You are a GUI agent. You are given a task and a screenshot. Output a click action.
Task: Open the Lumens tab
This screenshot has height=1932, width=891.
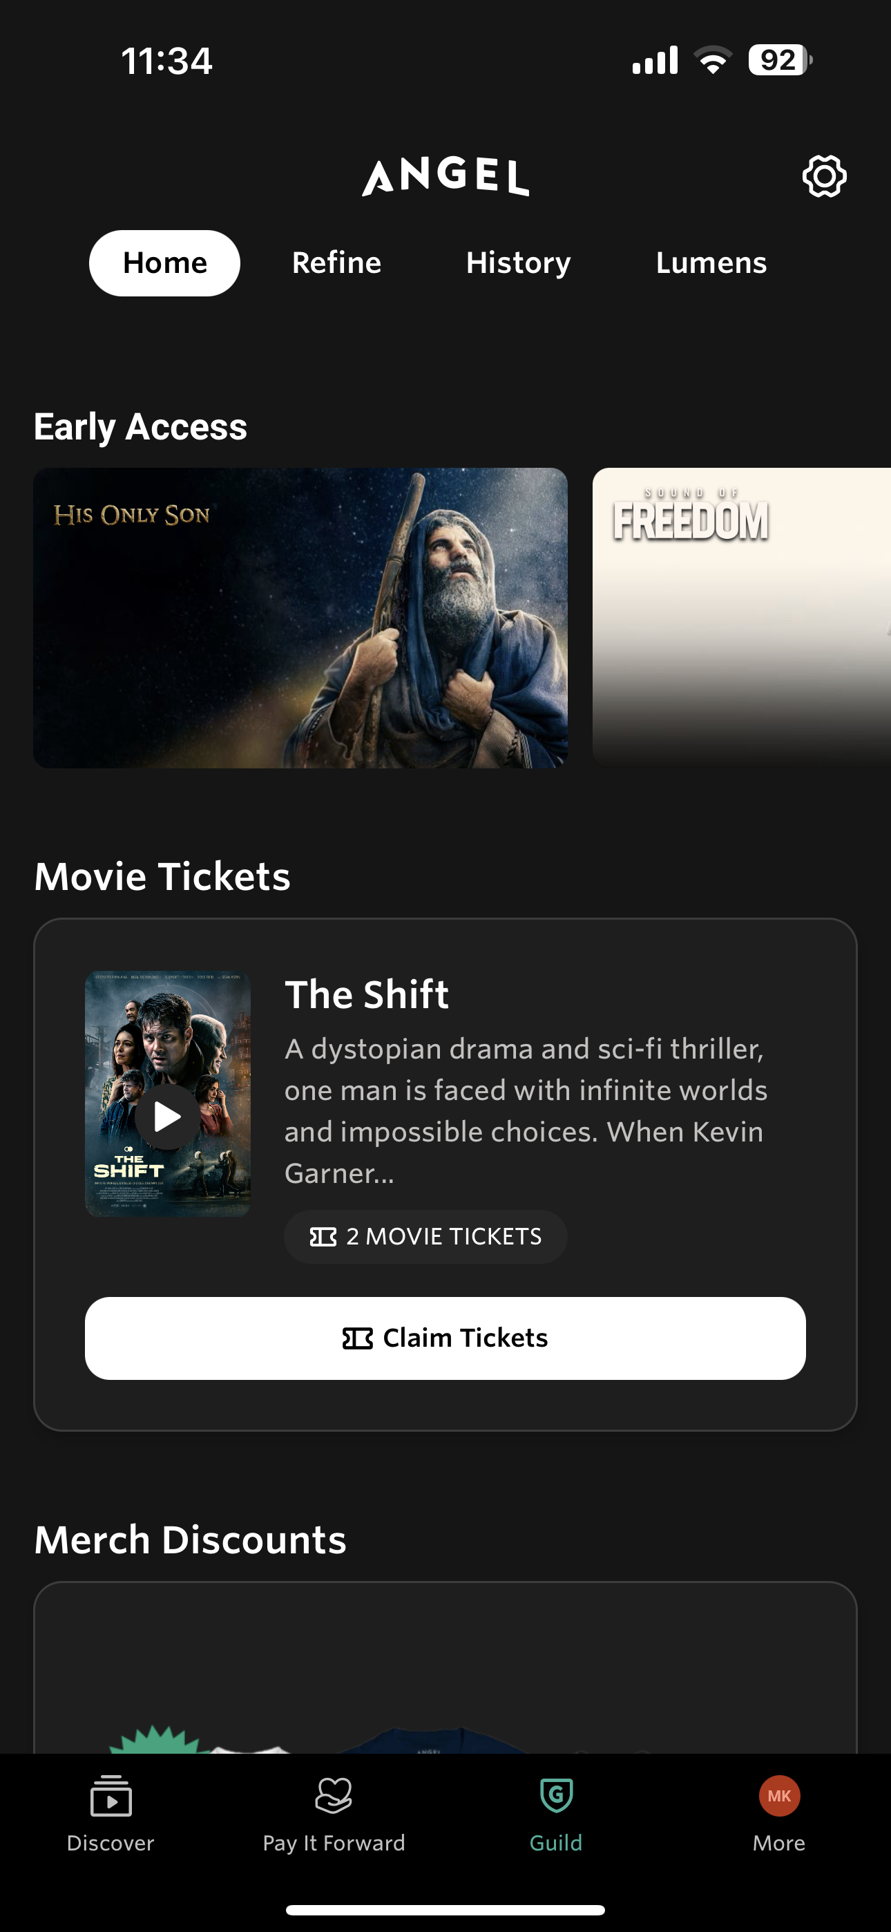pos(711,263)
